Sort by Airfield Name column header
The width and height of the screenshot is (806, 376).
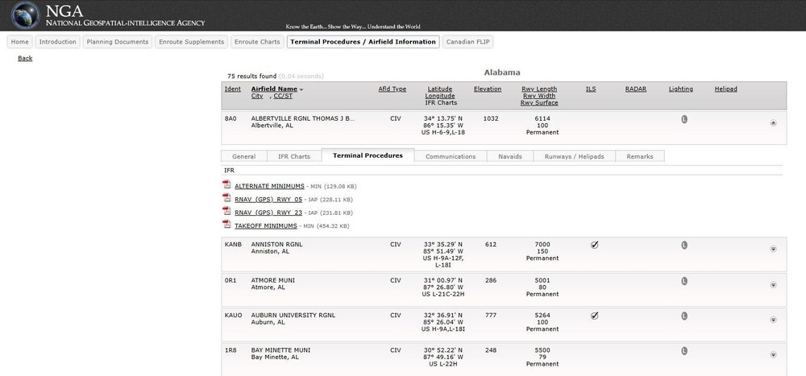[274, 89]
